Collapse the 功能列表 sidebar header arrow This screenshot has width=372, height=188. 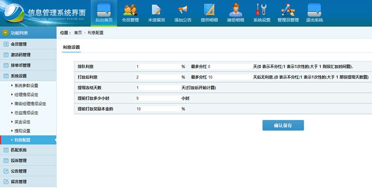[5, 33]
